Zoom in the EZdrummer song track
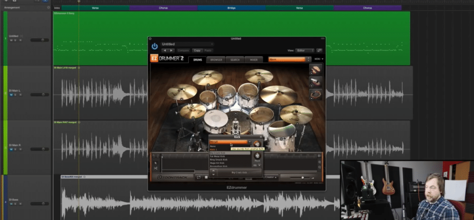Screen dimensions: 474x220 pos(319,162)
